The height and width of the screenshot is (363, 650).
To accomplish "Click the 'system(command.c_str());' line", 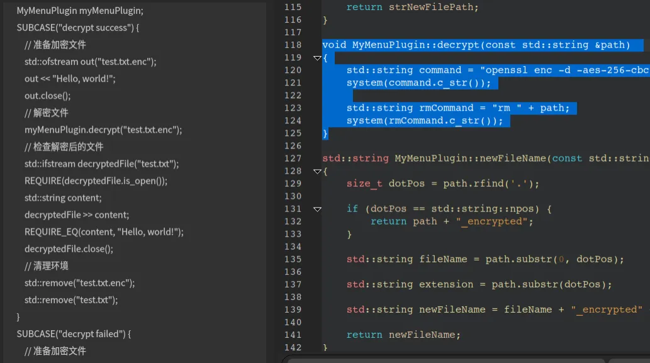I will [418, 83].
